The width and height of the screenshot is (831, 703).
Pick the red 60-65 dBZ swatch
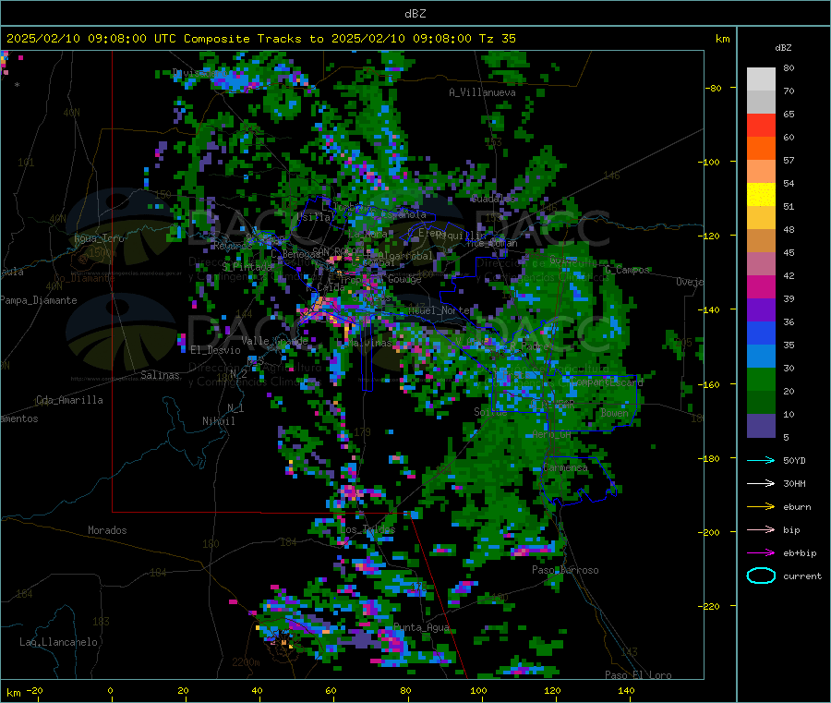[x=761, y=125]
